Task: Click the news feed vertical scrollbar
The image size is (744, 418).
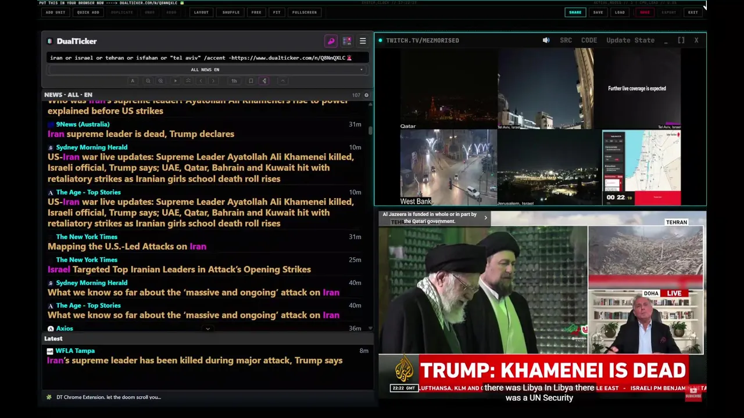Action: 371,130
